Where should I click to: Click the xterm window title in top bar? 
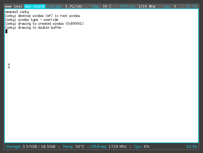39,6
